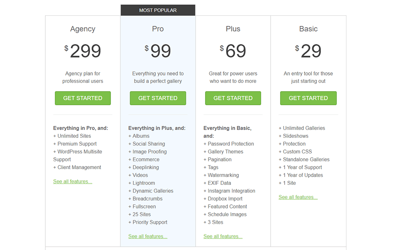Click GET STARTED under the Agency plan
The image size is (396, 250).
[82, 98]
